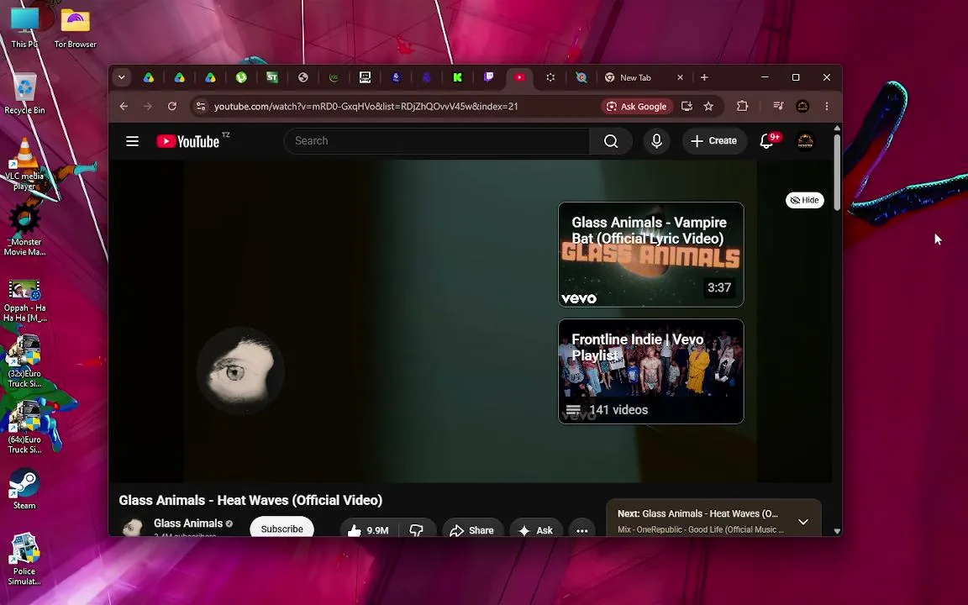Open Chrome extensions puzzle icon
Viewport: 968px width, 605px height.
[743, 106]
